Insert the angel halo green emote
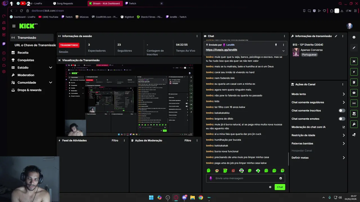This screenshot has width=360, height=202. [x=225, y=171]
